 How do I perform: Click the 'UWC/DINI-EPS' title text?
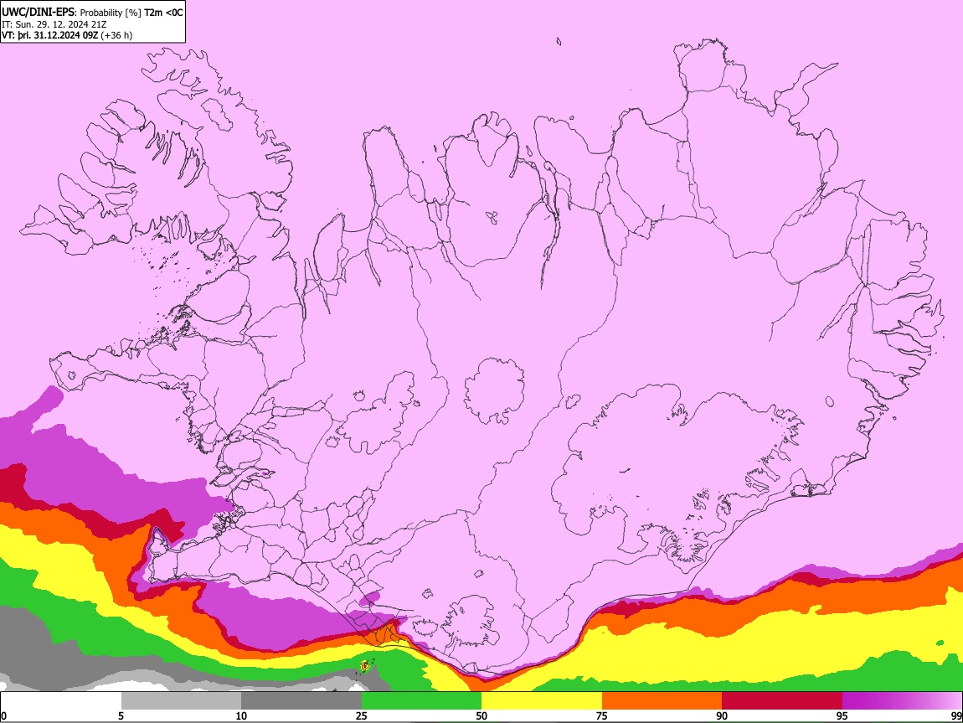point(38,13)
